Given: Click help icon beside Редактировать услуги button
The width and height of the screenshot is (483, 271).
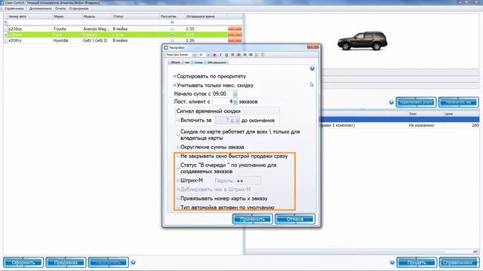Looking at the screenshot, I should [391, 102].
